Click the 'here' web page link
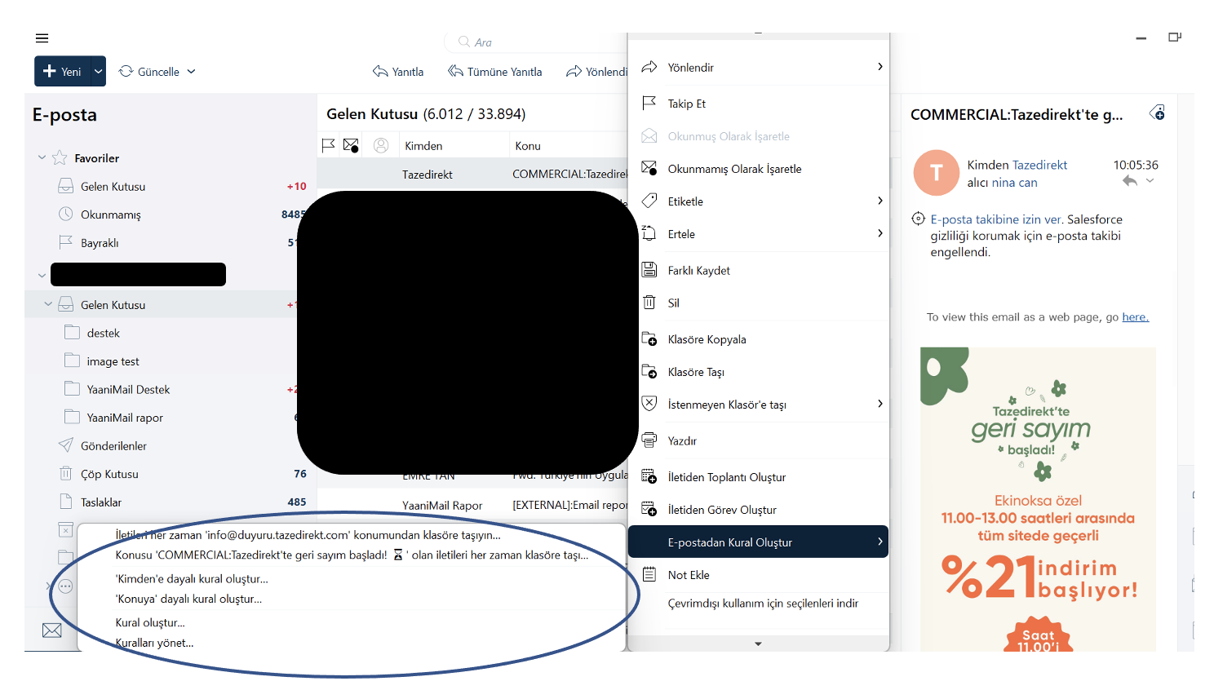Screen dimensions: 1214x690 [x=1135, y=317]
